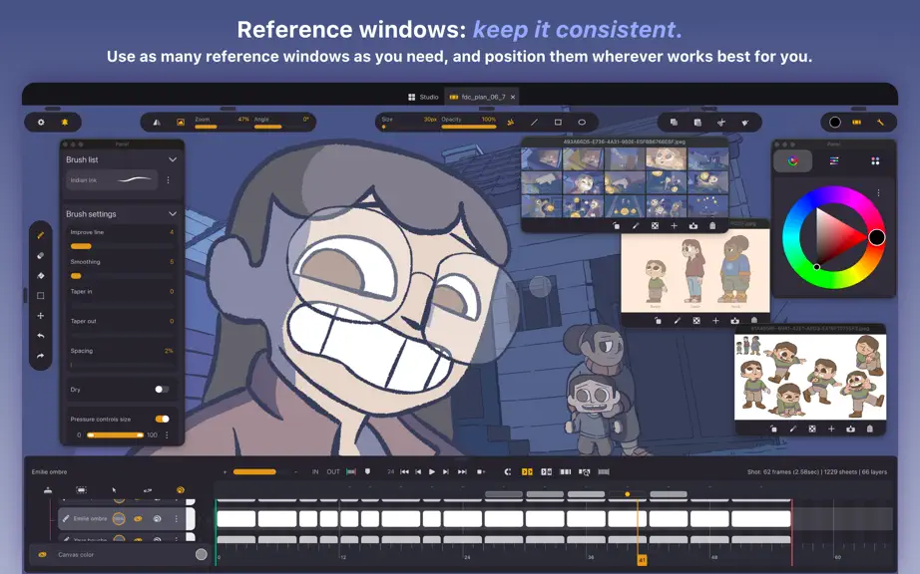Select the rectangle shape tool
Screen dimensions: 920x574
pos(558,123)
